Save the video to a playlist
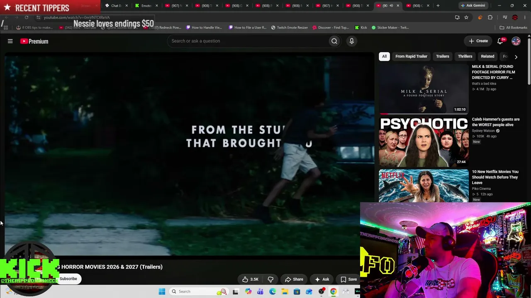The width and height of the screenshot is (531, 298). tap(349, 279)
